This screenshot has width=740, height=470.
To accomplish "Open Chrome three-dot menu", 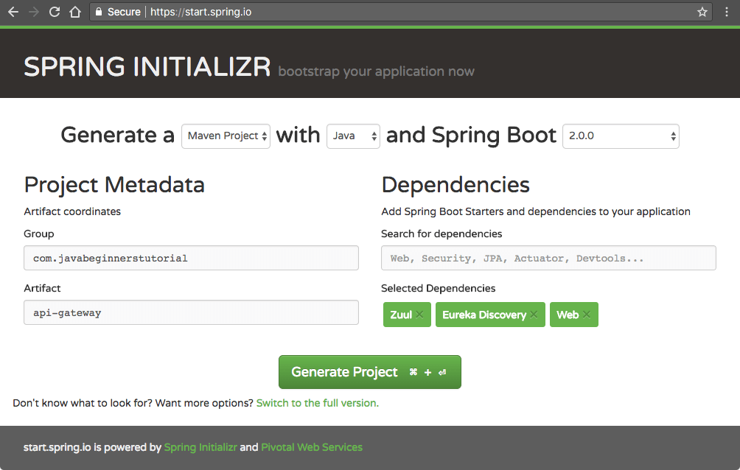I will 727,12.
